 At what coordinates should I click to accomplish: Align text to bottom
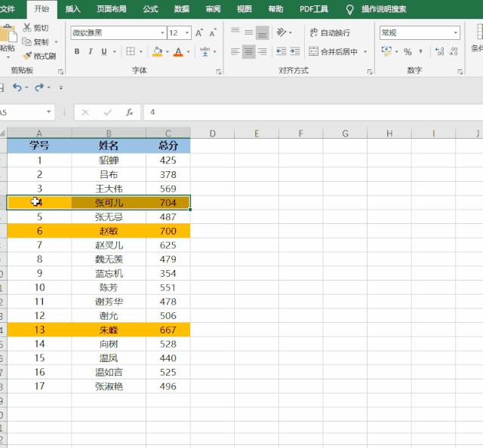(262, 32)
